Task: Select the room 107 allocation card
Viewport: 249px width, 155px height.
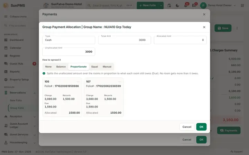Action: (104, 97)
